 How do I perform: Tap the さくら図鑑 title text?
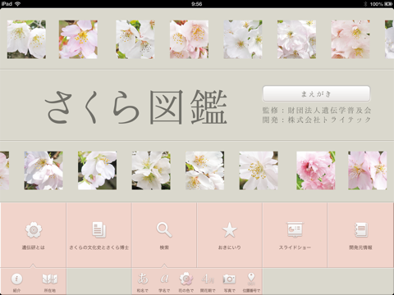(136, 107)
